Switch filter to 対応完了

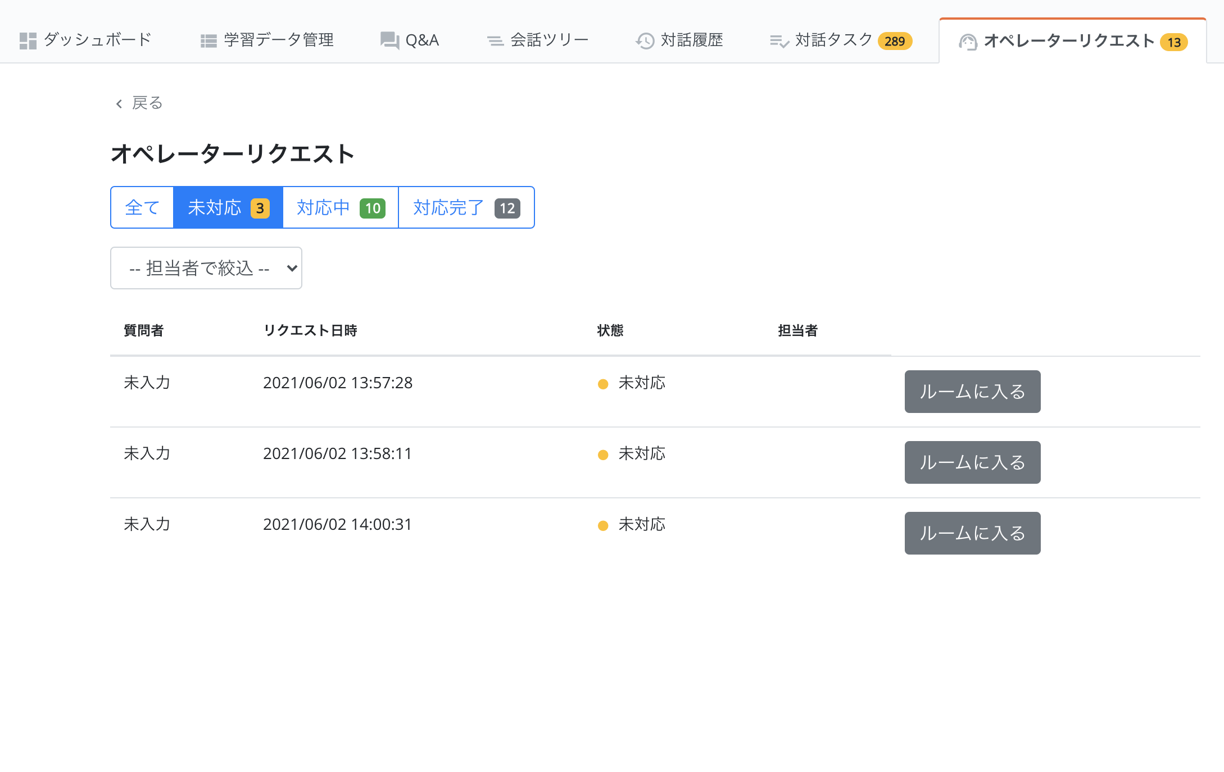click(x=466, y=207)
